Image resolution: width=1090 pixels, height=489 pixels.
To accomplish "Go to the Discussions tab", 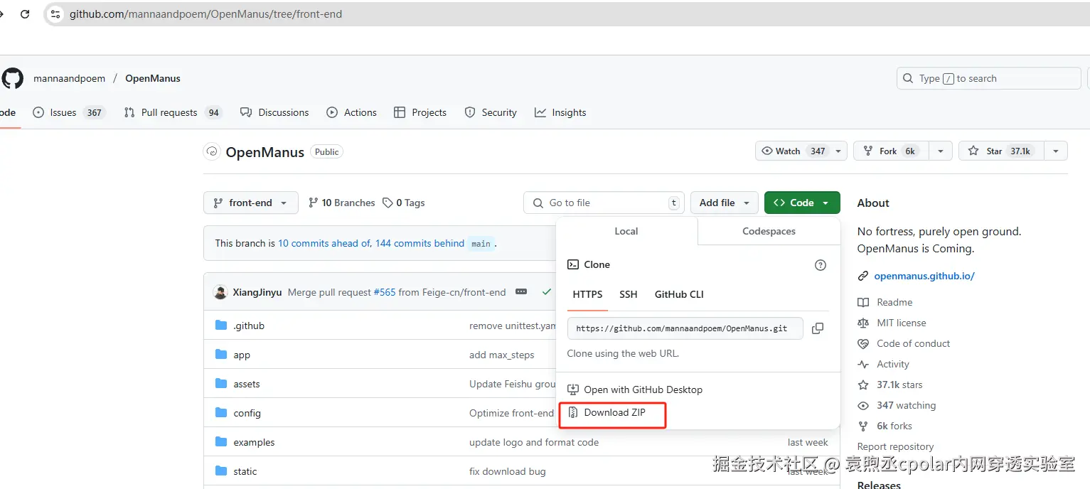I will [274, 112].
